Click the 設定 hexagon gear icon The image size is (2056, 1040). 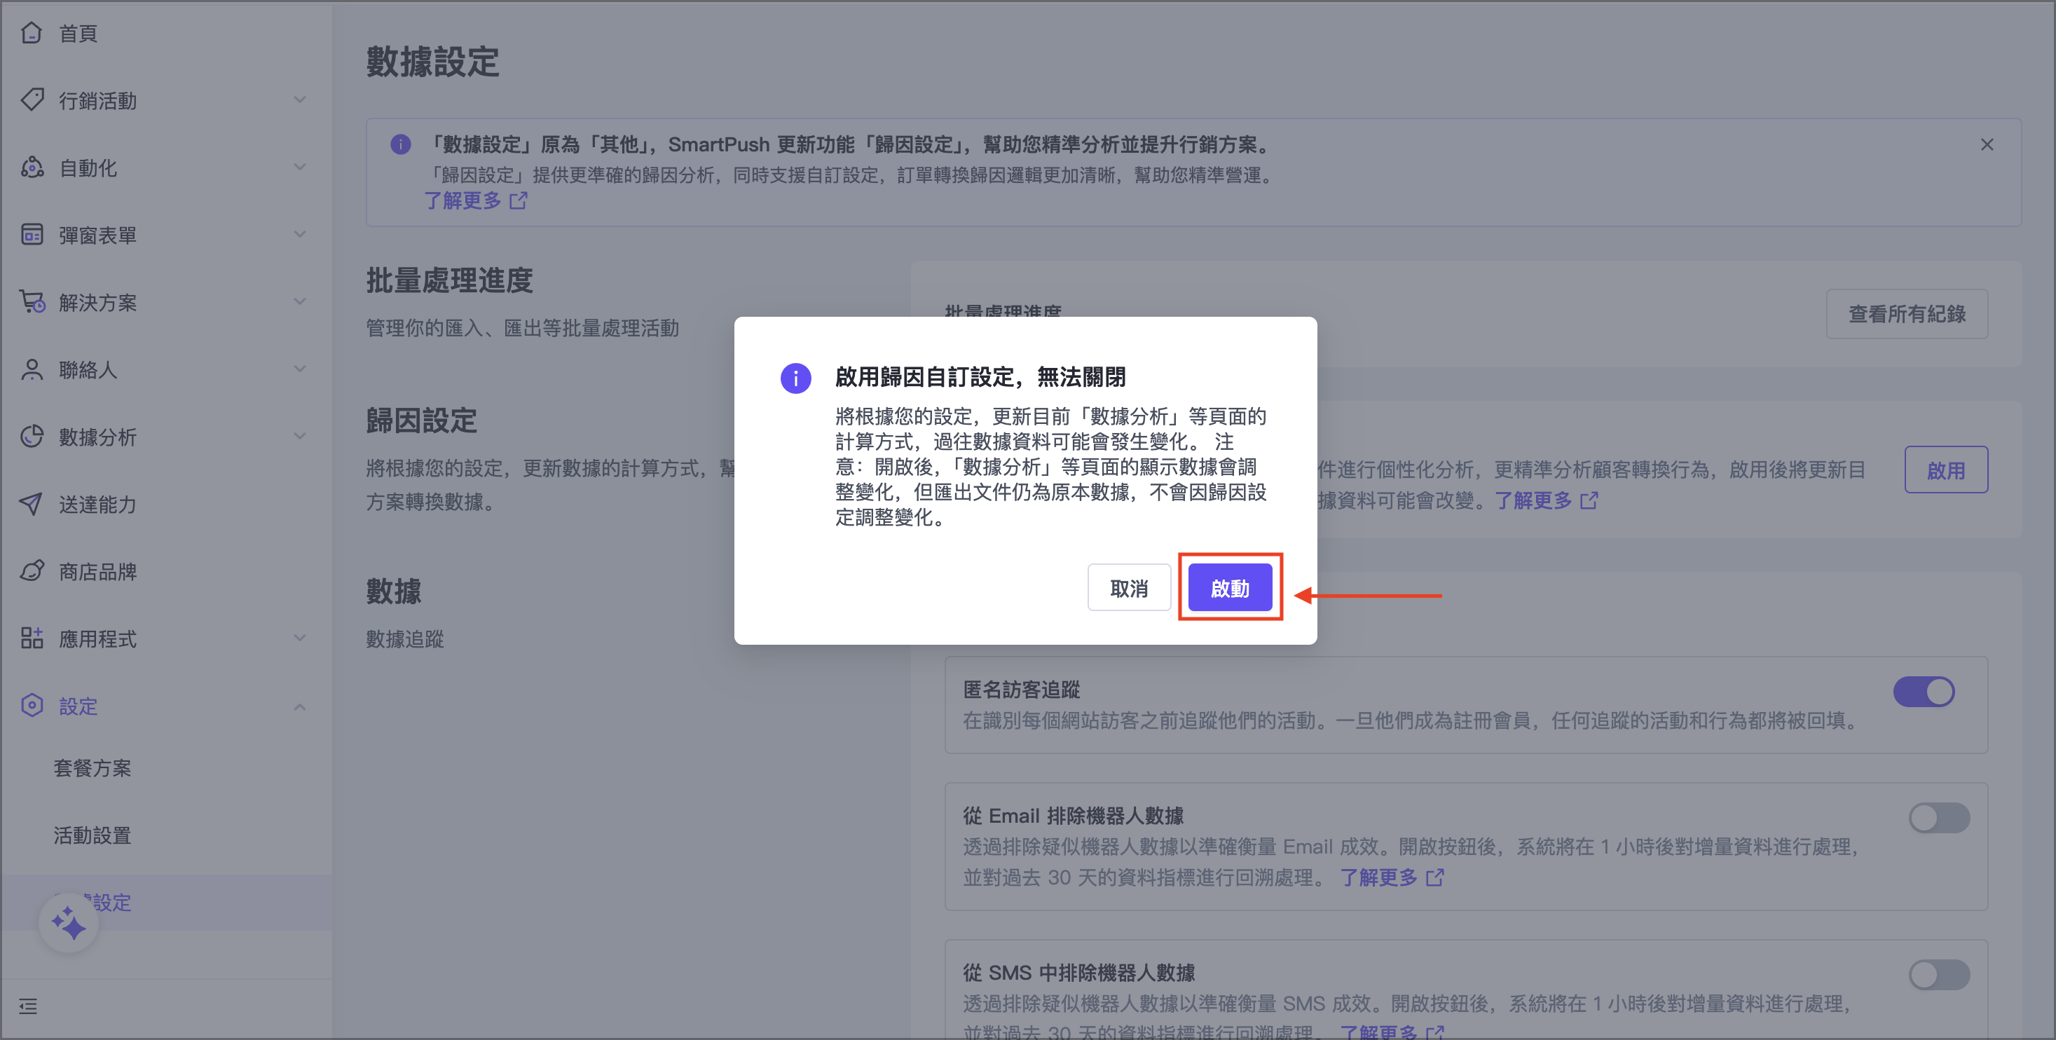click(x=32, y=706)
